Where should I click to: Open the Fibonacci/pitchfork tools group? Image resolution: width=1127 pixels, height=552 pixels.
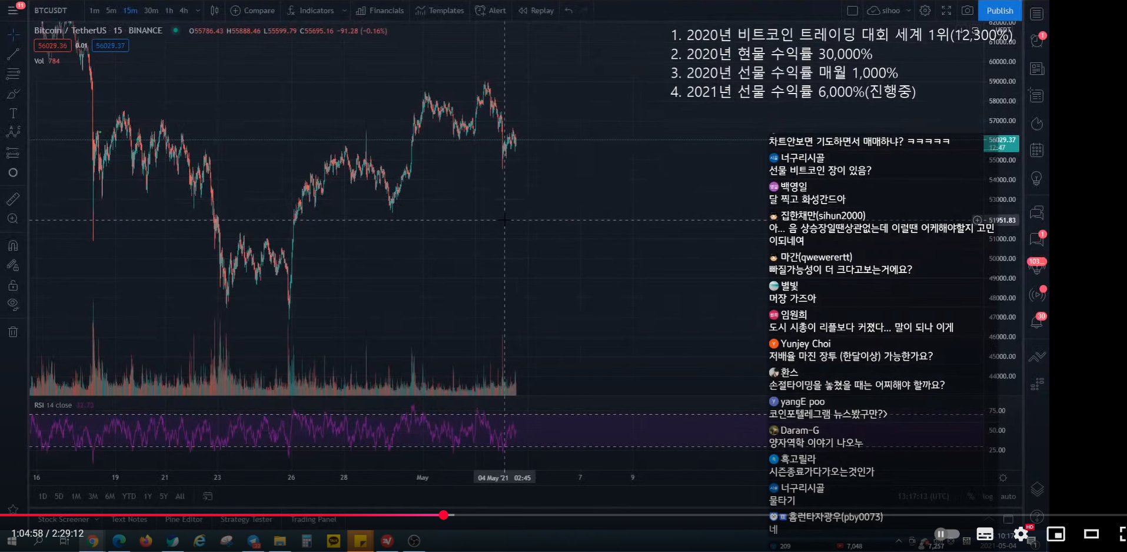point(13,74)
